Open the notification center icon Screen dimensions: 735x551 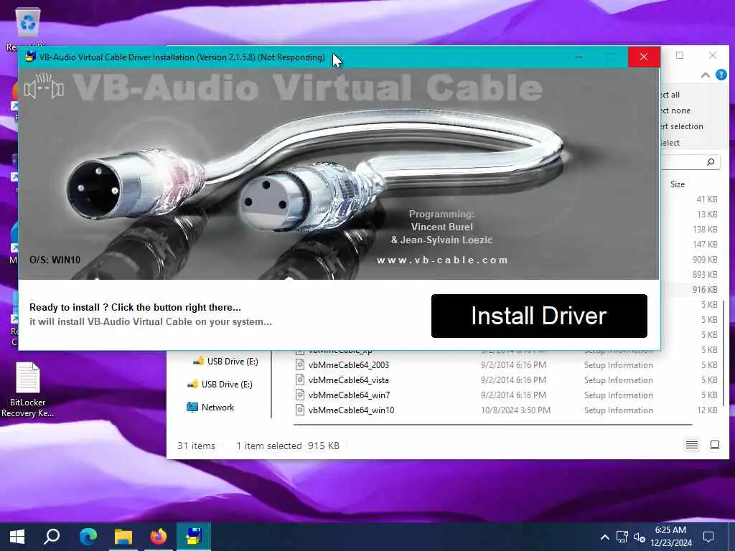[x=708, y=537]
